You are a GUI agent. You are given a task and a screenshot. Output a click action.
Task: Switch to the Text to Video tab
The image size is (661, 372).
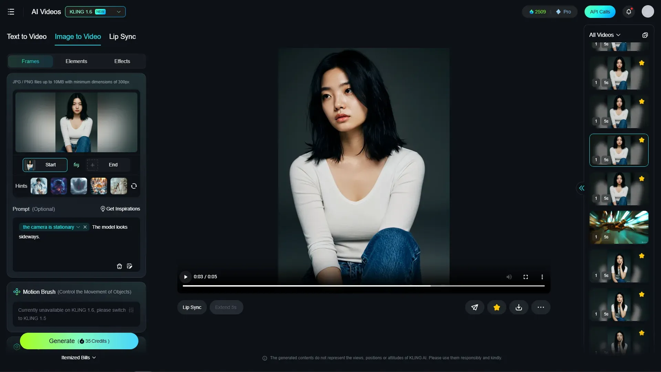click(27, 37)
